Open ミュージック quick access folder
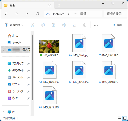The image size is (128, 121). (15, 91)
